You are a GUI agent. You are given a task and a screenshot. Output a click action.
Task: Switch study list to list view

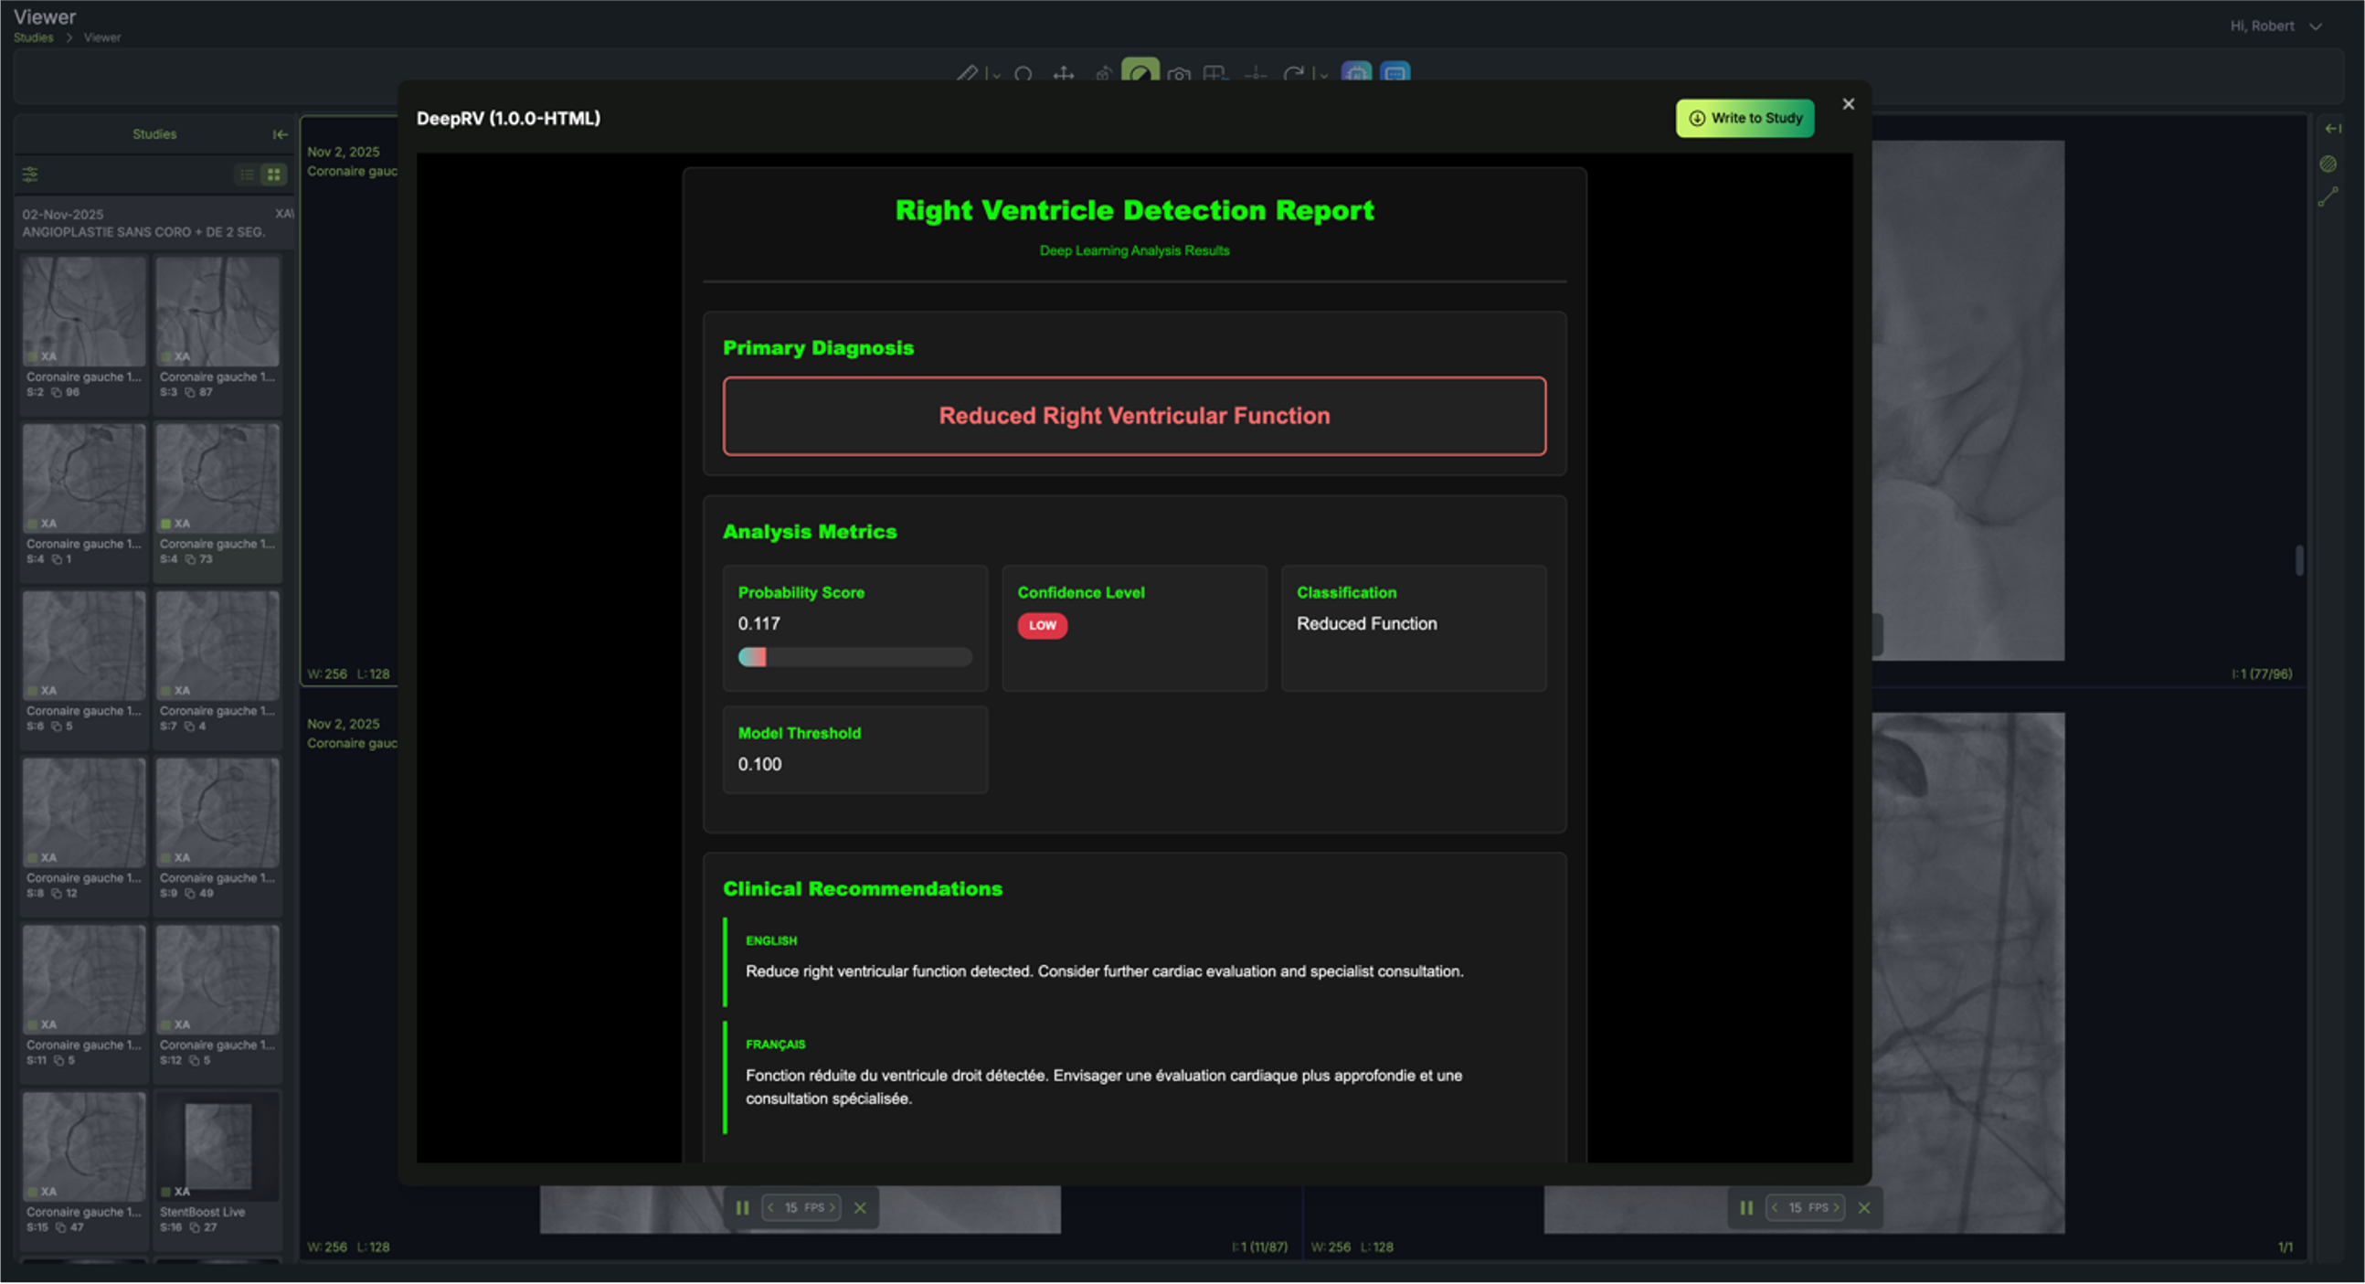tap(246, 175)
